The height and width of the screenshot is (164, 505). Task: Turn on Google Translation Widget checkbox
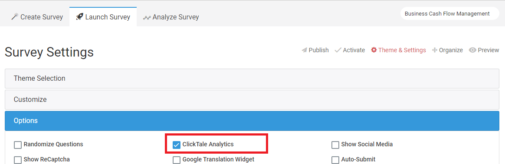click(x=177, y=160)
